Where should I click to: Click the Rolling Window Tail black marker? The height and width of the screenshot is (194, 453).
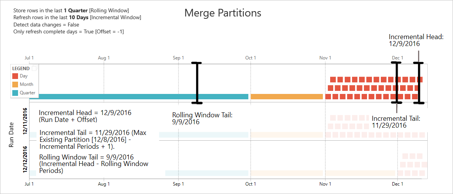[197, 83]
